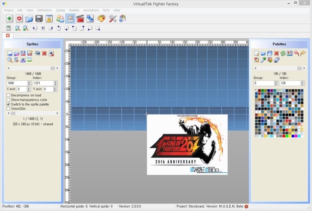Click left arrow of OnionSkin slider
The width and height of the screenshot is (312, 211).
[8, 113]
